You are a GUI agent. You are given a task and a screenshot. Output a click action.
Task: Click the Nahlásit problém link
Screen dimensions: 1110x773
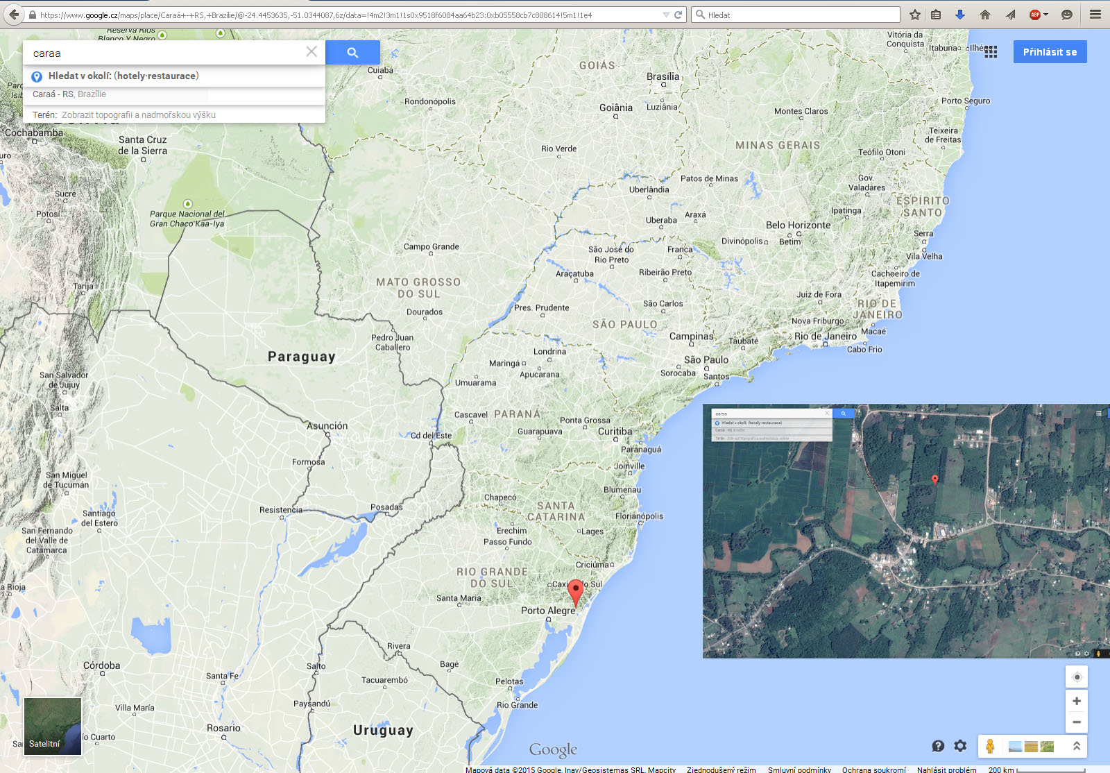[x=946, y=770]
